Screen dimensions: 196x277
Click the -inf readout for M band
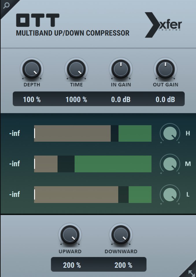[x=14, y=164]
